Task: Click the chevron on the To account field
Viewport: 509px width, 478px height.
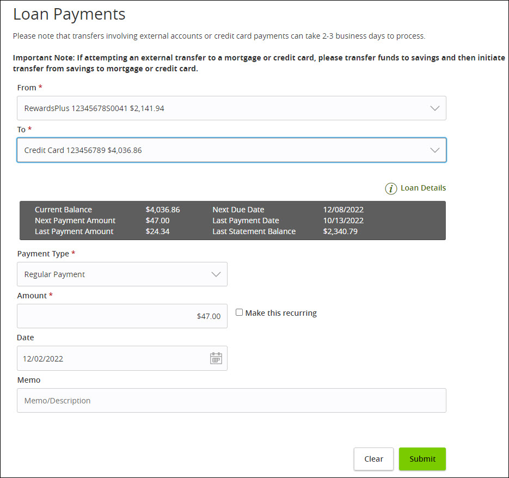Action: 434,150
